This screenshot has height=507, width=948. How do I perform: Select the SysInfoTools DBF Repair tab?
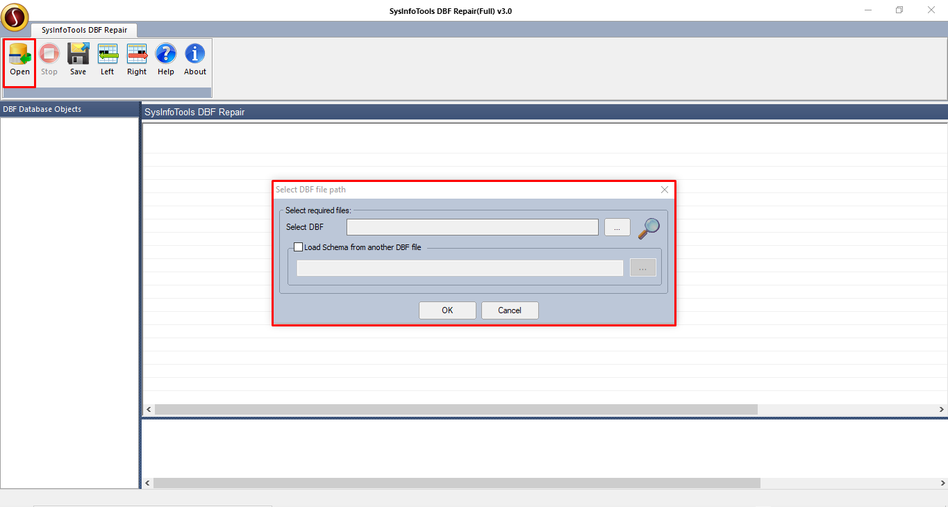(x=85, y=30)
